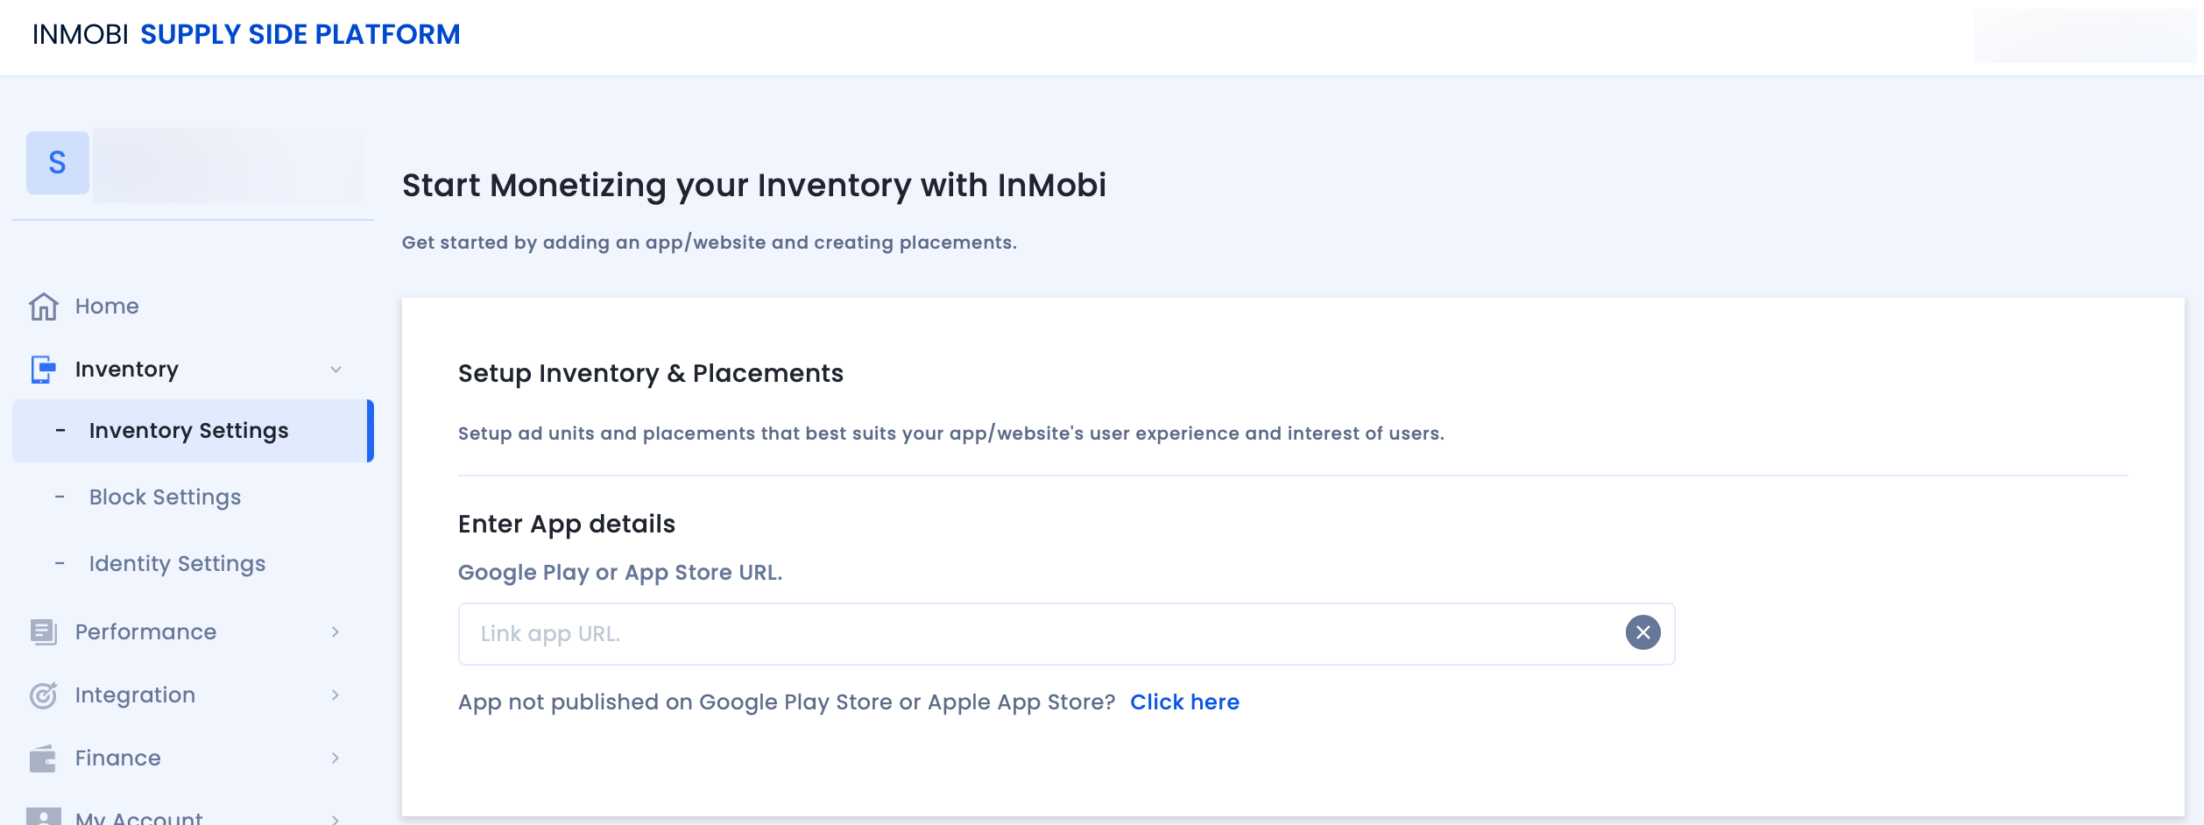The height and width of the screenshot is (825, 2204).
Task: Expand the Finance menu chevron
Action: (x=336, y=758)
